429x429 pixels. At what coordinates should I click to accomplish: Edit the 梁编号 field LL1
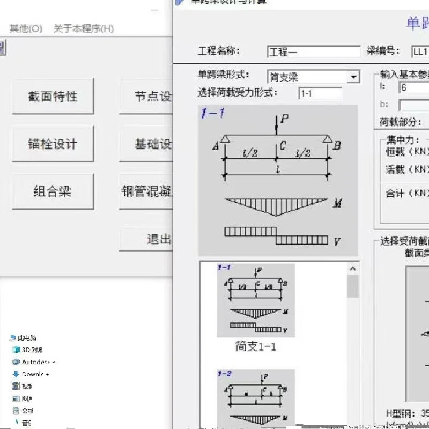[420, 51]
